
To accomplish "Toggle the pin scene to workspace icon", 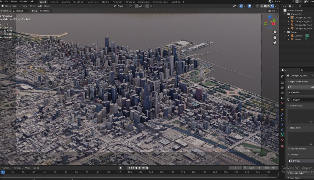I will pos(293,1).
